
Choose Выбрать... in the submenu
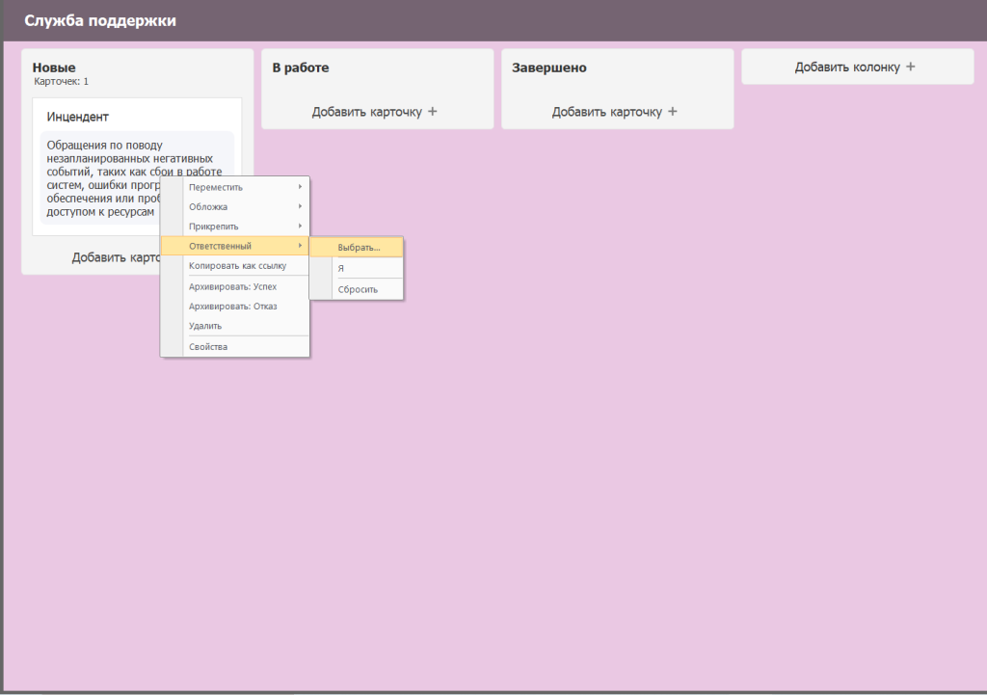[x=359, y=248]
